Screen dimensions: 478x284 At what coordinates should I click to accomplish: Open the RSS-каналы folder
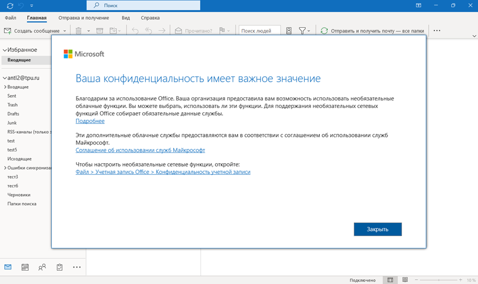[29, 132]
